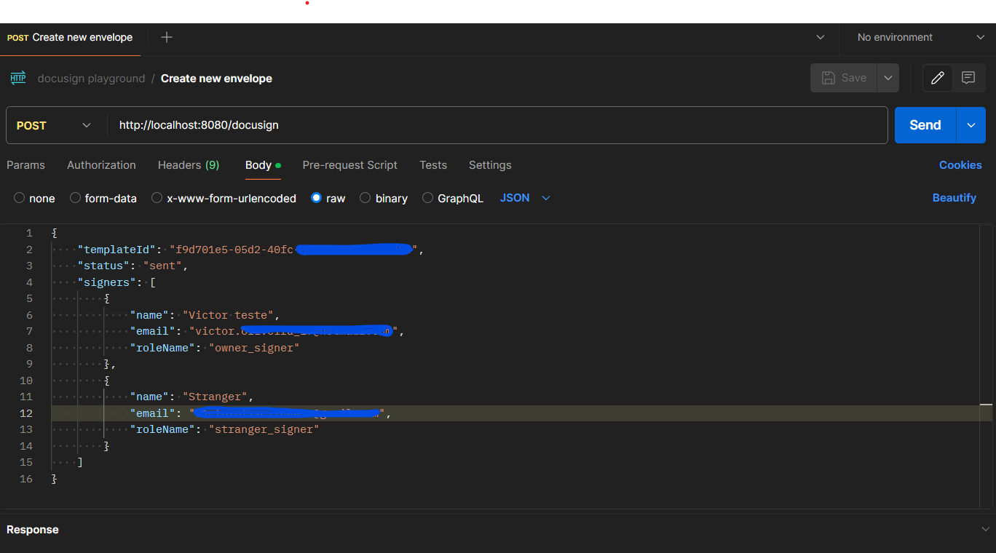Screen dimensions: 996x553
Task: Open the Settings tab
Action: click(x=490, y=165)
